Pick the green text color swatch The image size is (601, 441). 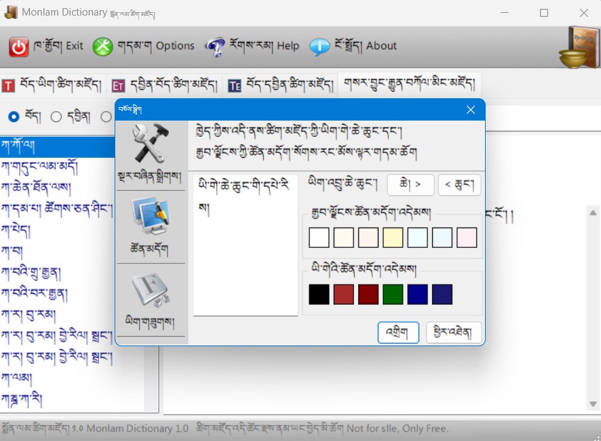392,294
